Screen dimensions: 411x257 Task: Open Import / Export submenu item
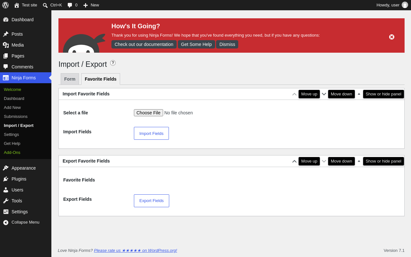point(19,126)
